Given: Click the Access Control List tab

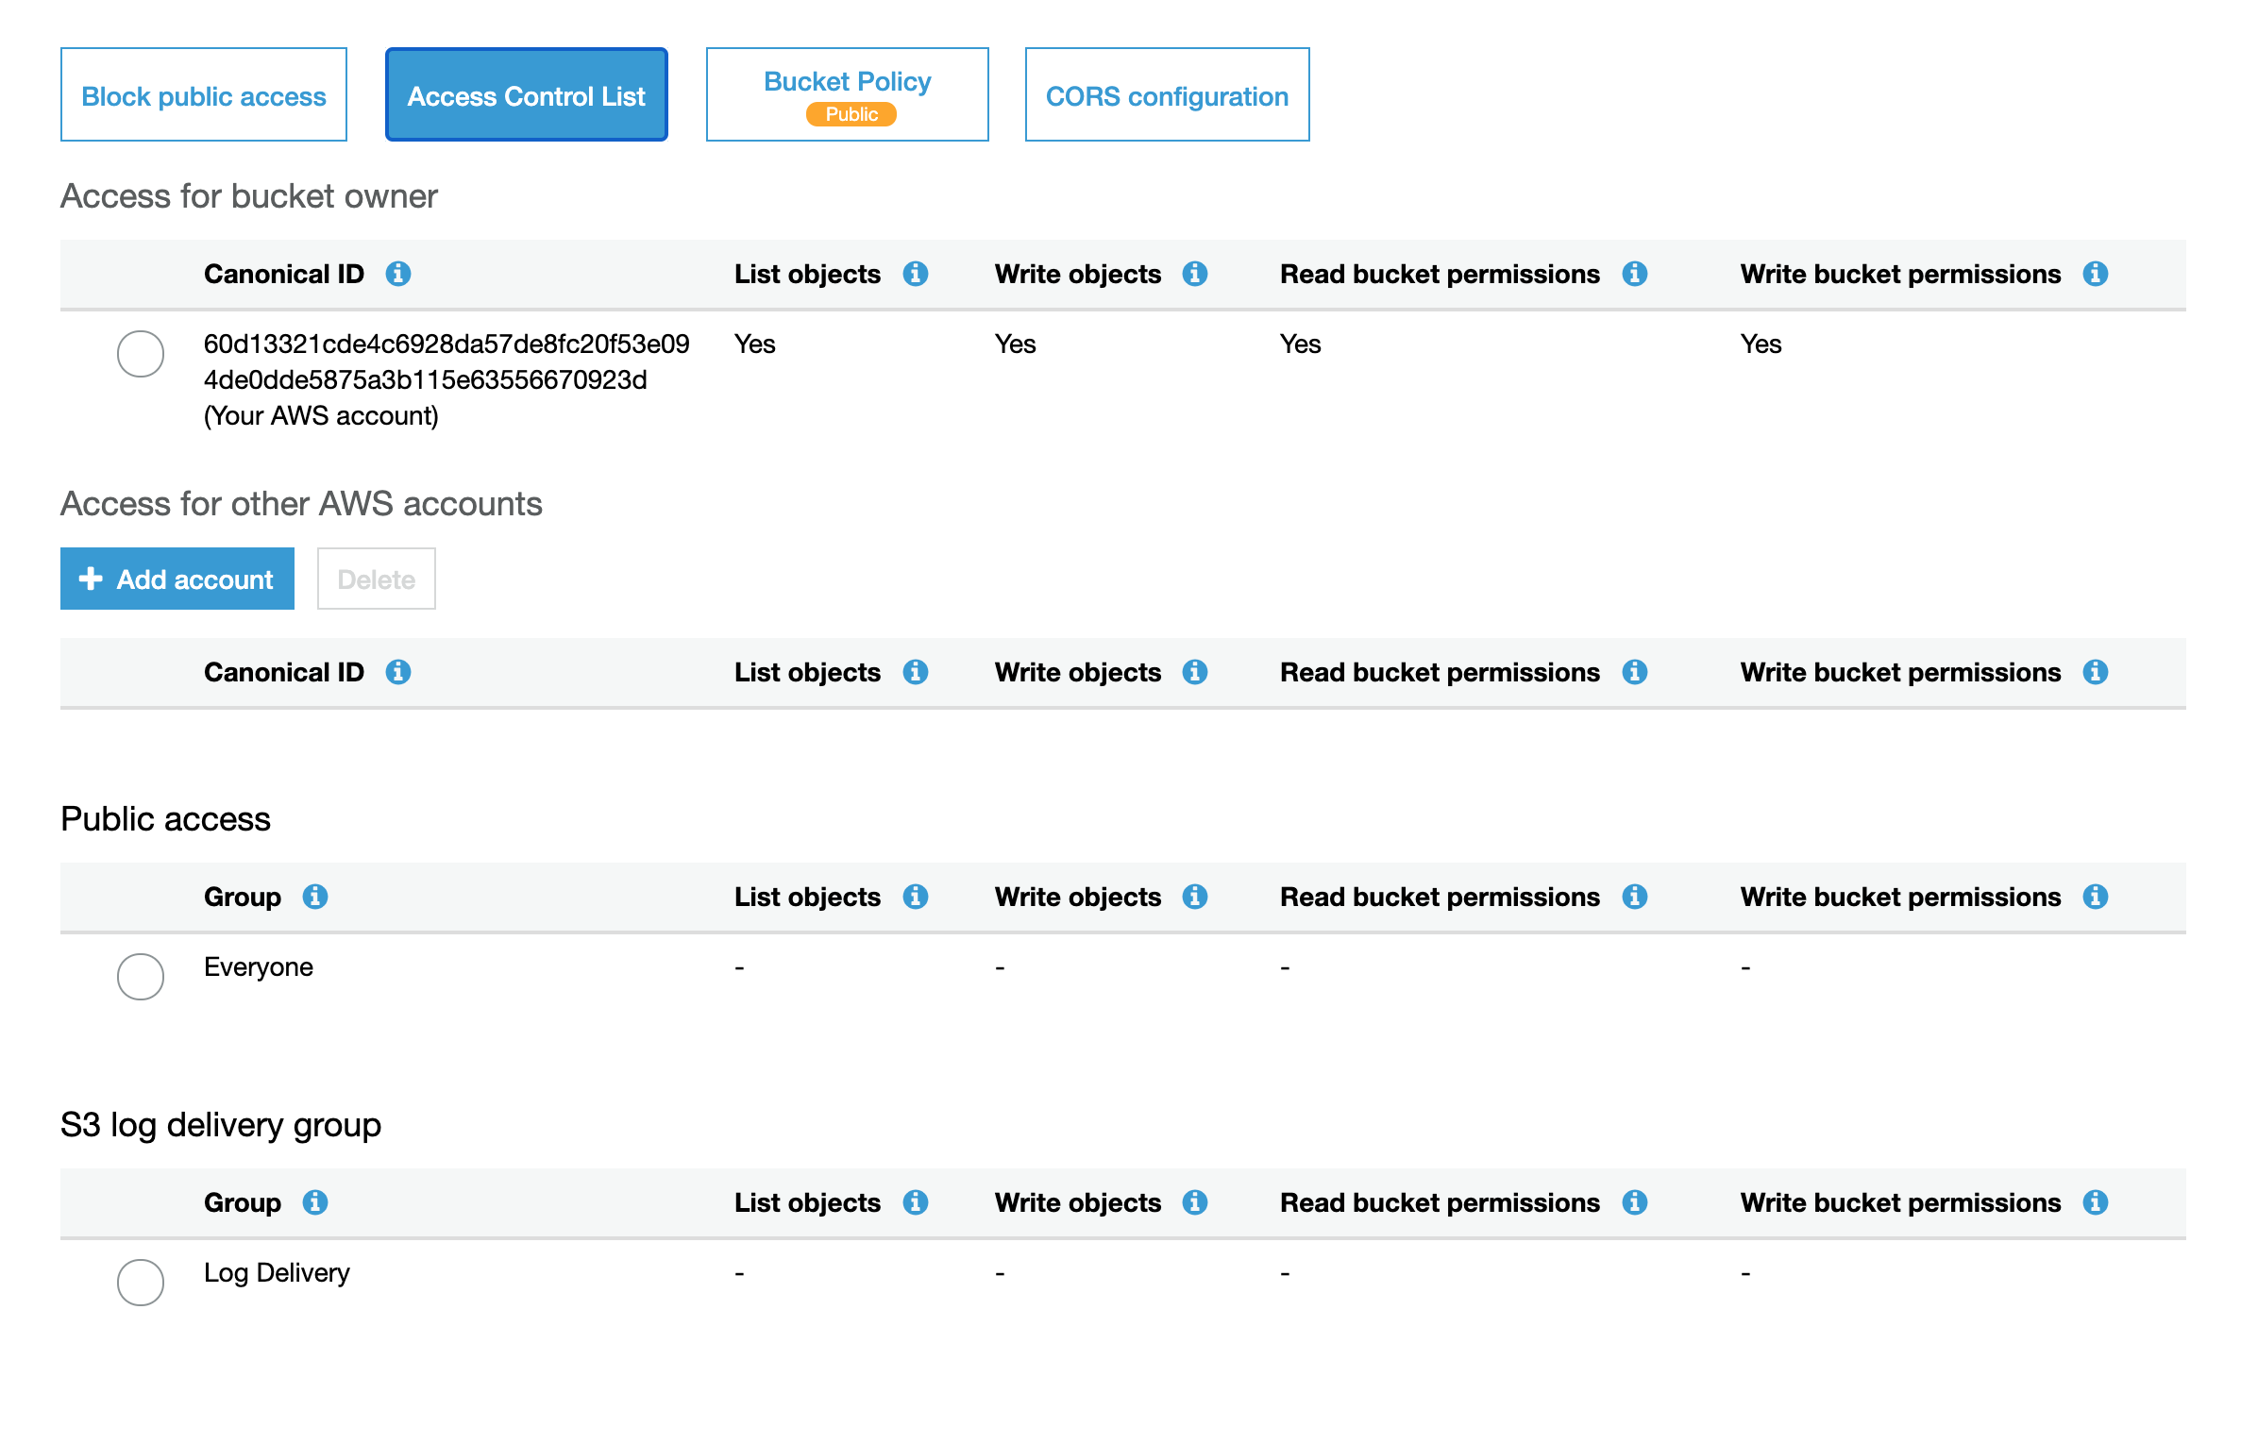Looking at the screenshot, I should pyautogui.click(x=526, y=95).
